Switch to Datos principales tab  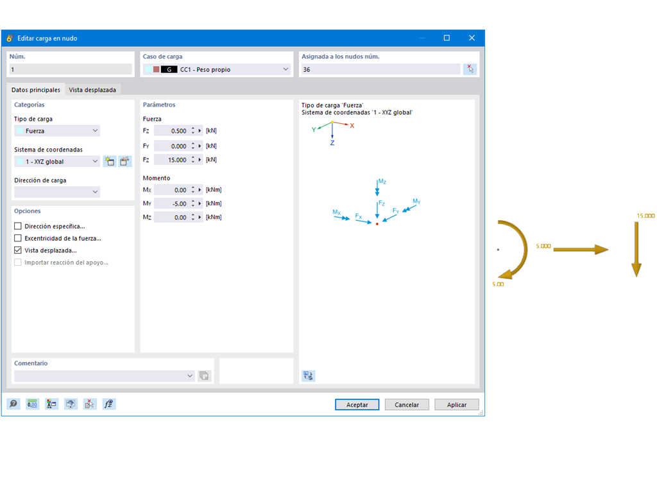[36, 90]
